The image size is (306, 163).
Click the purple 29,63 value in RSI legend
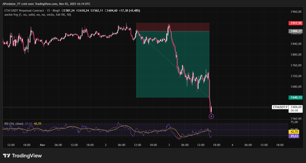29,124
